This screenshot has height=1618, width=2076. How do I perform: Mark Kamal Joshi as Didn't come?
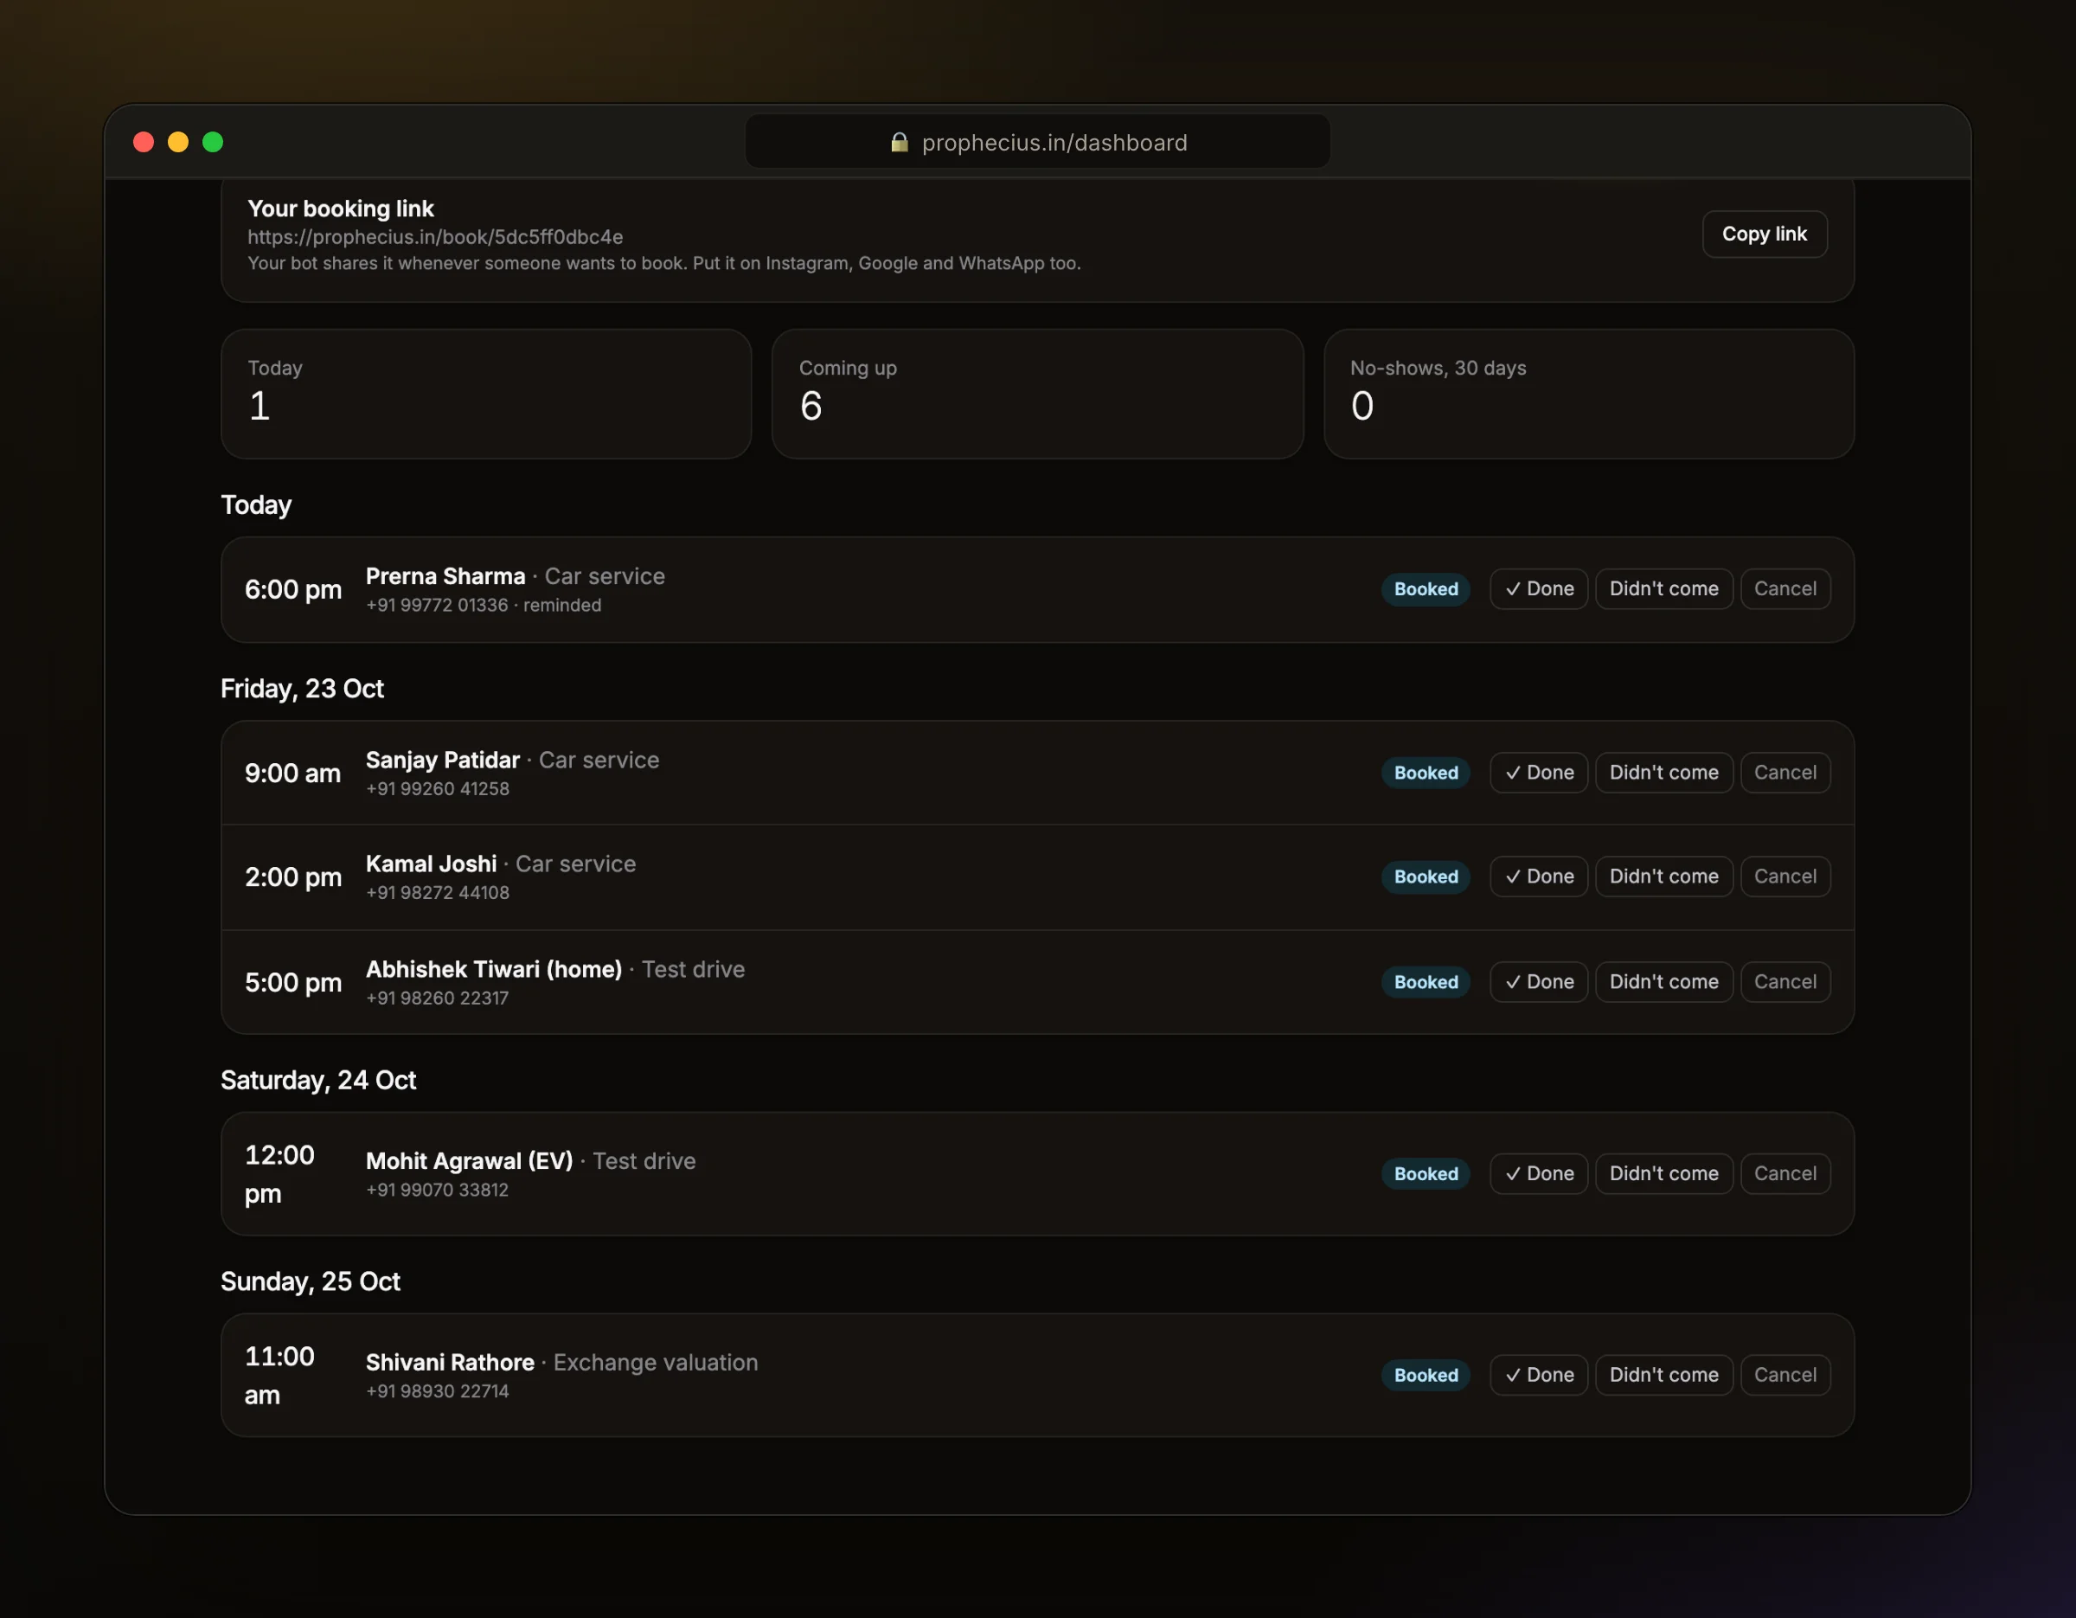point(1663,876)
